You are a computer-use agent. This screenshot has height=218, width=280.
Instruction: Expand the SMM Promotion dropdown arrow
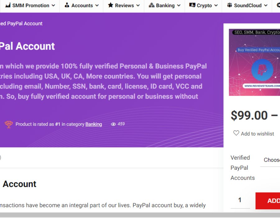point(53,6)
